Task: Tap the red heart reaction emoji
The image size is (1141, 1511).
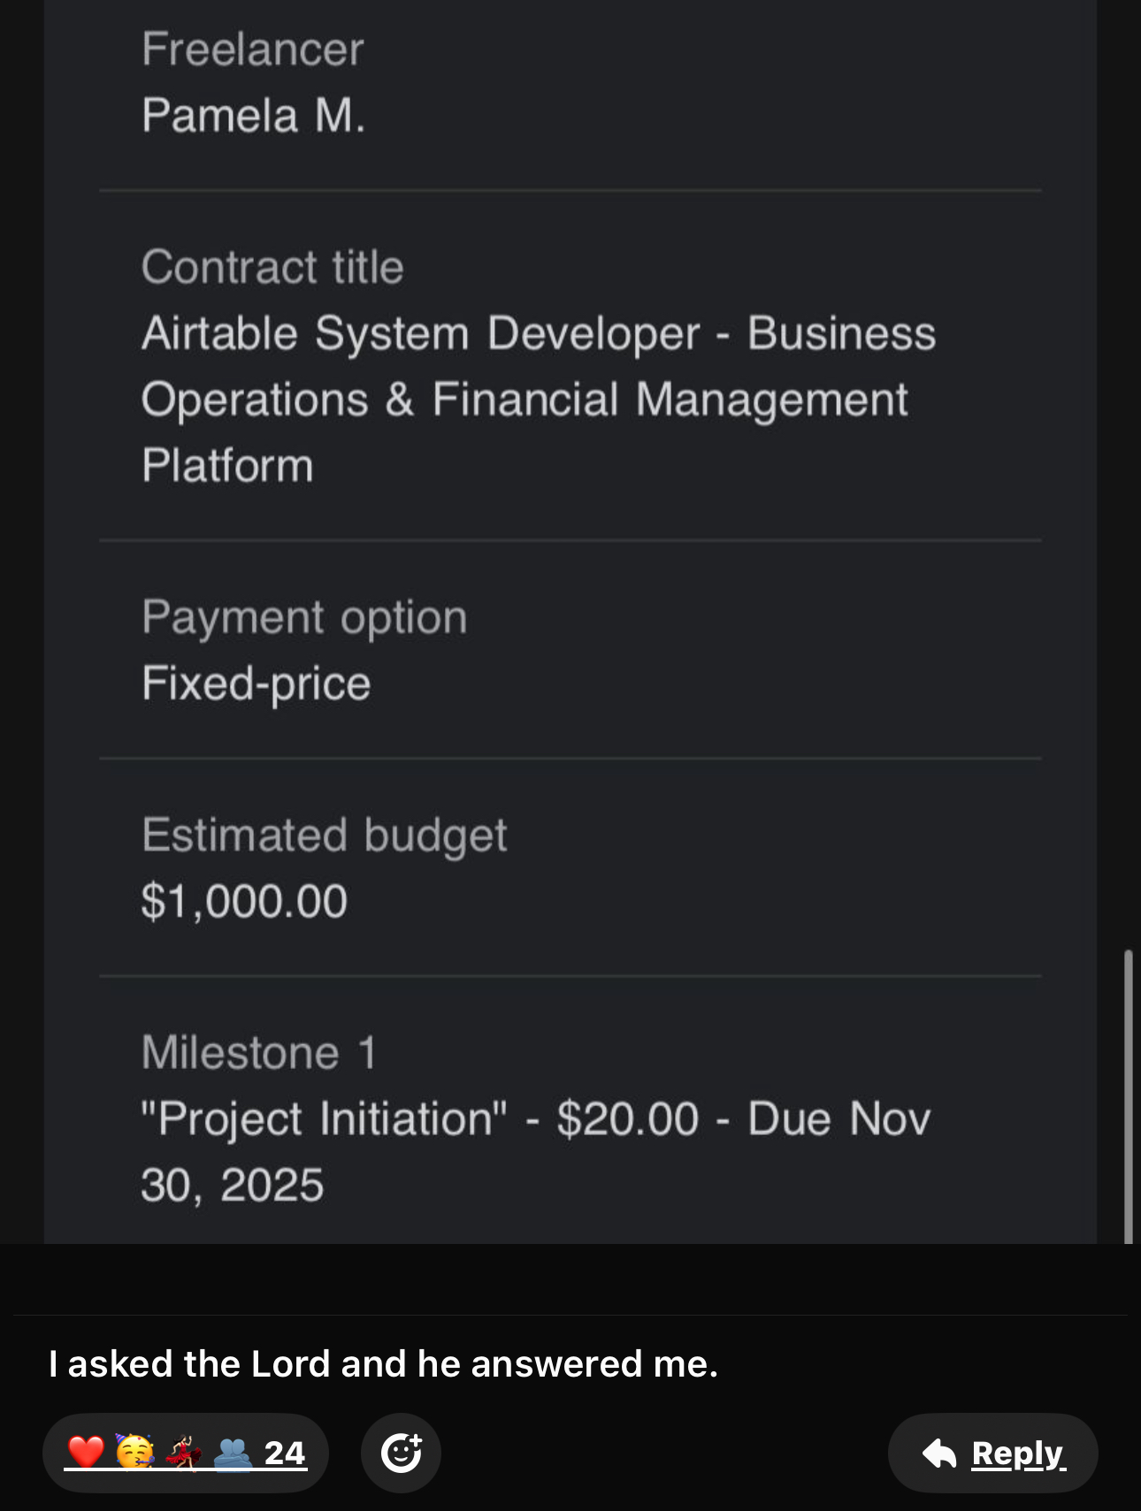Action: [x=86, y=1453]
